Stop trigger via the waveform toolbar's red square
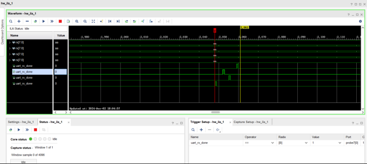367x164 pixels. (60, 21)
